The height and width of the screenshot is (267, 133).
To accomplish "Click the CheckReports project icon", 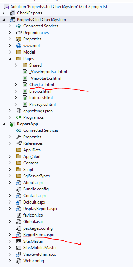I will 13,13.
